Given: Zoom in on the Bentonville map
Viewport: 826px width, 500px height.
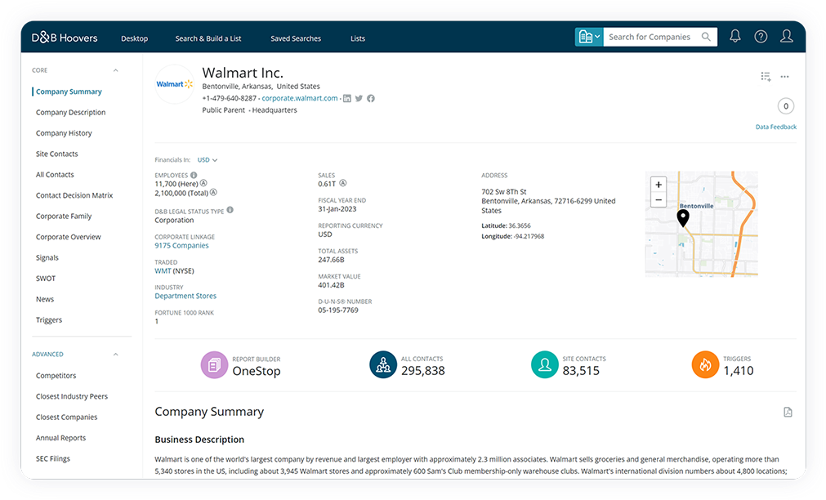Looking at the screenshot, I should click(x=659, y=185).
